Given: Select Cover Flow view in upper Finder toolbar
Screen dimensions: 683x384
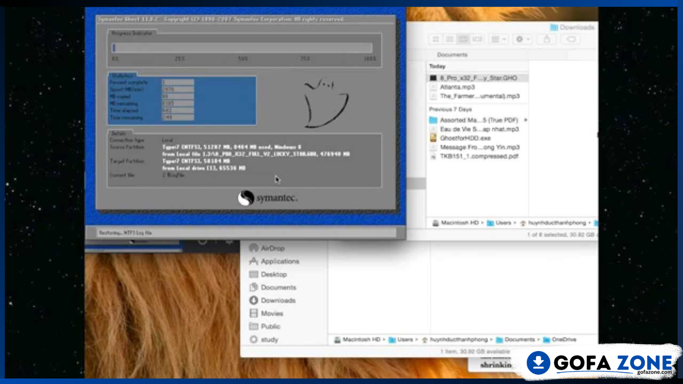Looking at the screenshot, I should pyautogui.click(x=477, y=39).
